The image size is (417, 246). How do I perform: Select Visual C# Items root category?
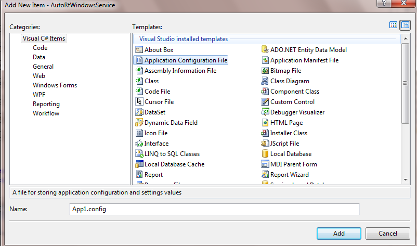(x=44, y=38)
